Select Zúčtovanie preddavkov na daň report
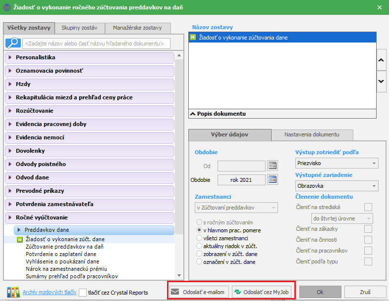Screen dimensions: 389x301 click(64, 247)
